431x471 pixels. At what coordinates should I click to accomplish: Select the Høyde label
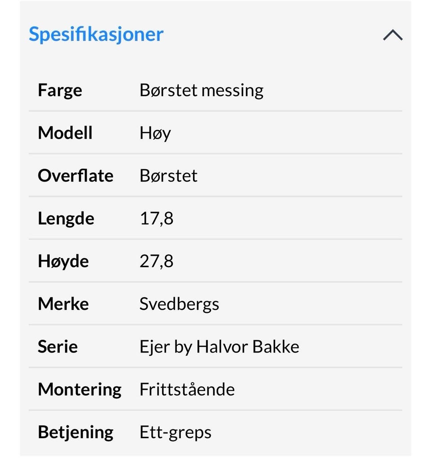(x=63, y=261)
